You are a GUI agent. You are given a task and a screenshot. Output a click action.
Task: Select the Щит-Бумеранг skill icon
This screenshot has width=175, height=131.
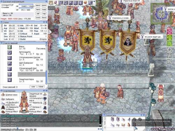tap(9, 63)
